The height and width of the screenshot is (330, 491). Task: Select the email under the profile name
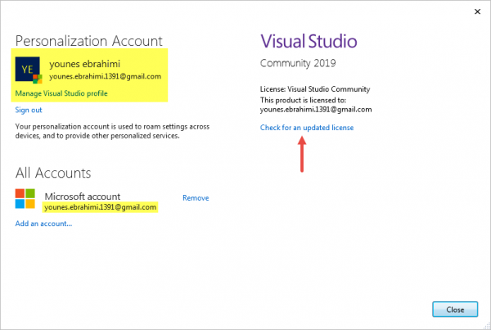(106, 76)
